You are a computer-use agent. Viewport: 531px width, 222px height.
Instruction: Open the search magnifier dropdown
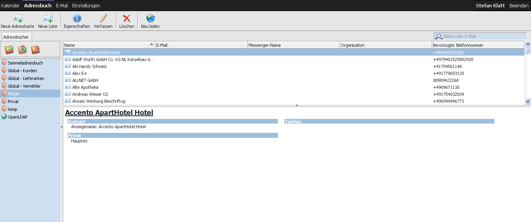[x=438, y=37]
